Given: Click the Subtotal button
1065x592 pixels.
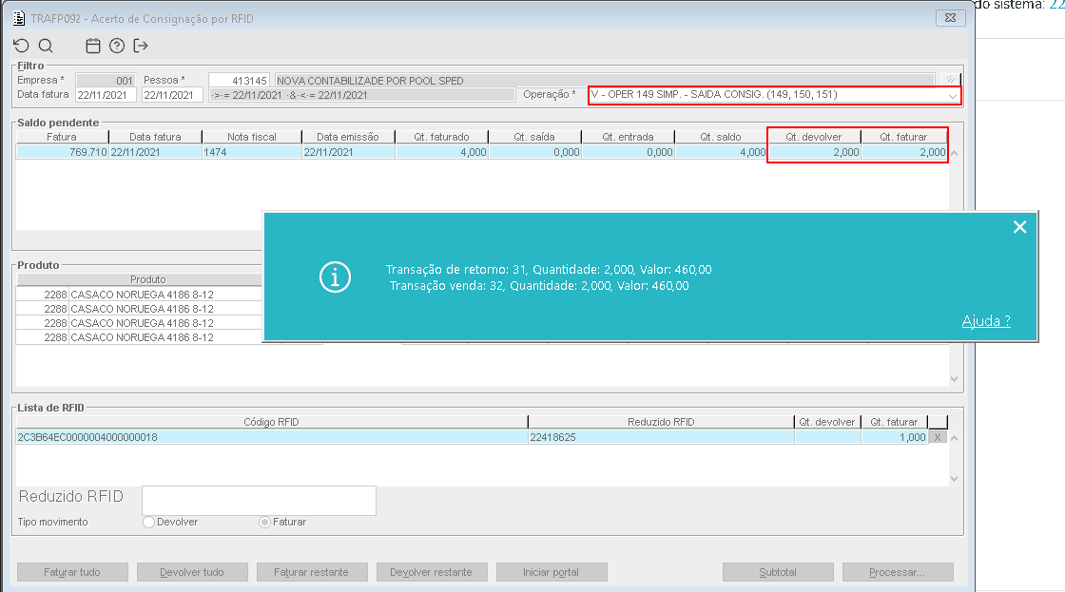Looking at the screenshot, I should pyautogui.click(x=778, y=572).
